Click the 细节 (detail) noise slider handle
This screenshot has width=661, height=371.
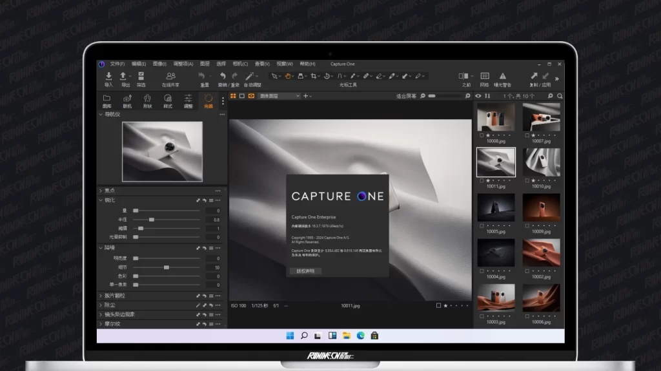click(166, 267)
